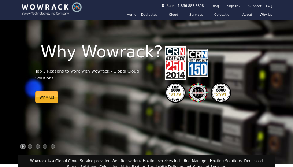
Task: Open the Support page
Action: click(x=255, y=6)
